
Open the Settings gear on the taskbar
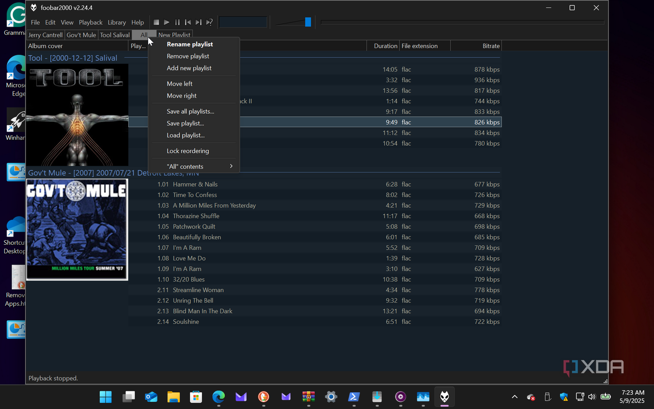(331, 397)
